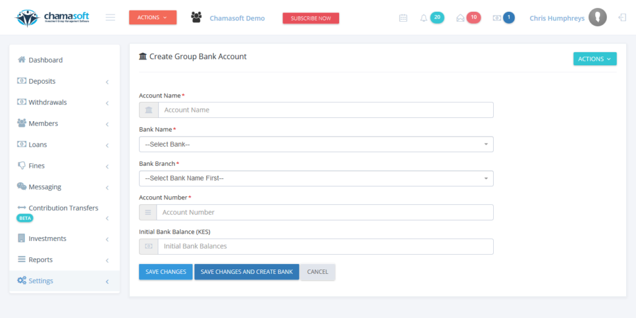Open the messages envelope icon
Screen dimensions: 636x318
[460, 18]
